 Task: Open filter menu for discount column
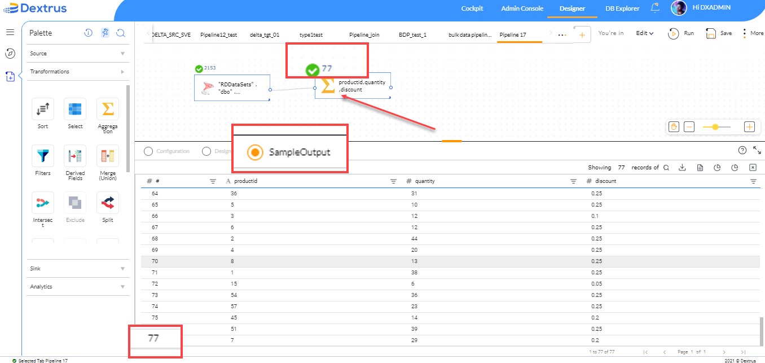click(x=753, y=181)
